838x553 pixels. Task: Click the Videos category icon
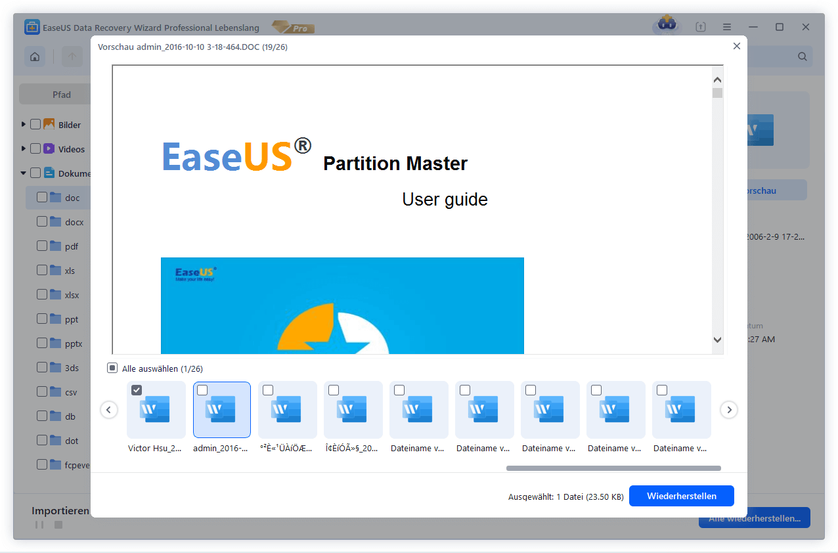(49, 148)
